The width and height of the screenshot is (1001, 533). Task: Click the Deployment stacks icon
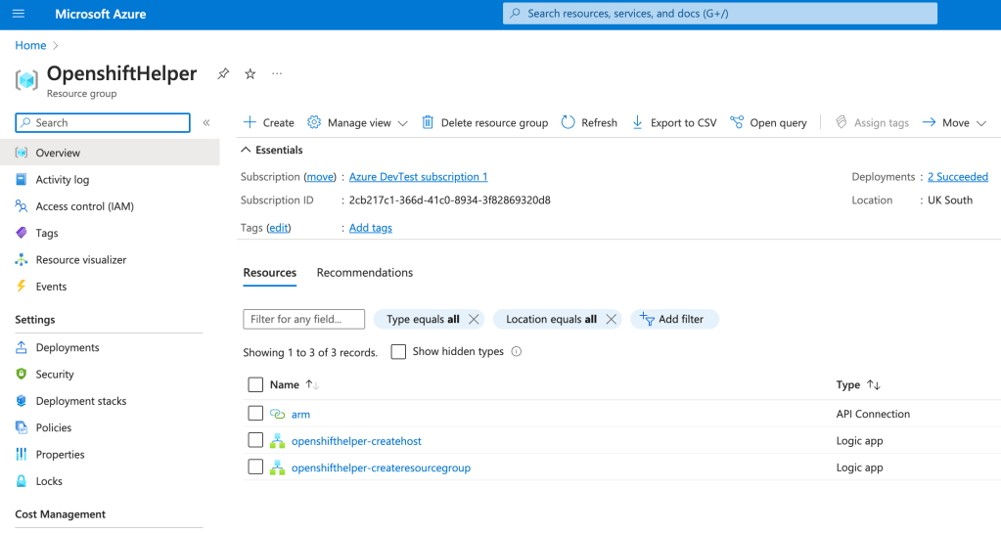pyautogui.click(x=22, y=401)
